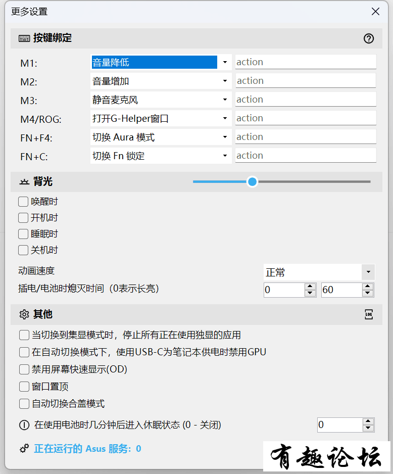Click the backlight brightness slider handle

pyautogui.click(x=252, y=182)
